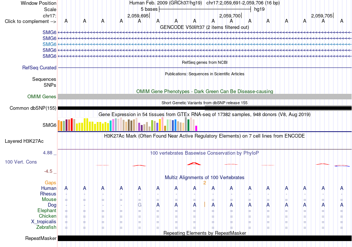Viewport: 352px width, 247px height.
Task: Open the RefSeq Curated track label
Action: pyautogui.click(x=39, y=67)
